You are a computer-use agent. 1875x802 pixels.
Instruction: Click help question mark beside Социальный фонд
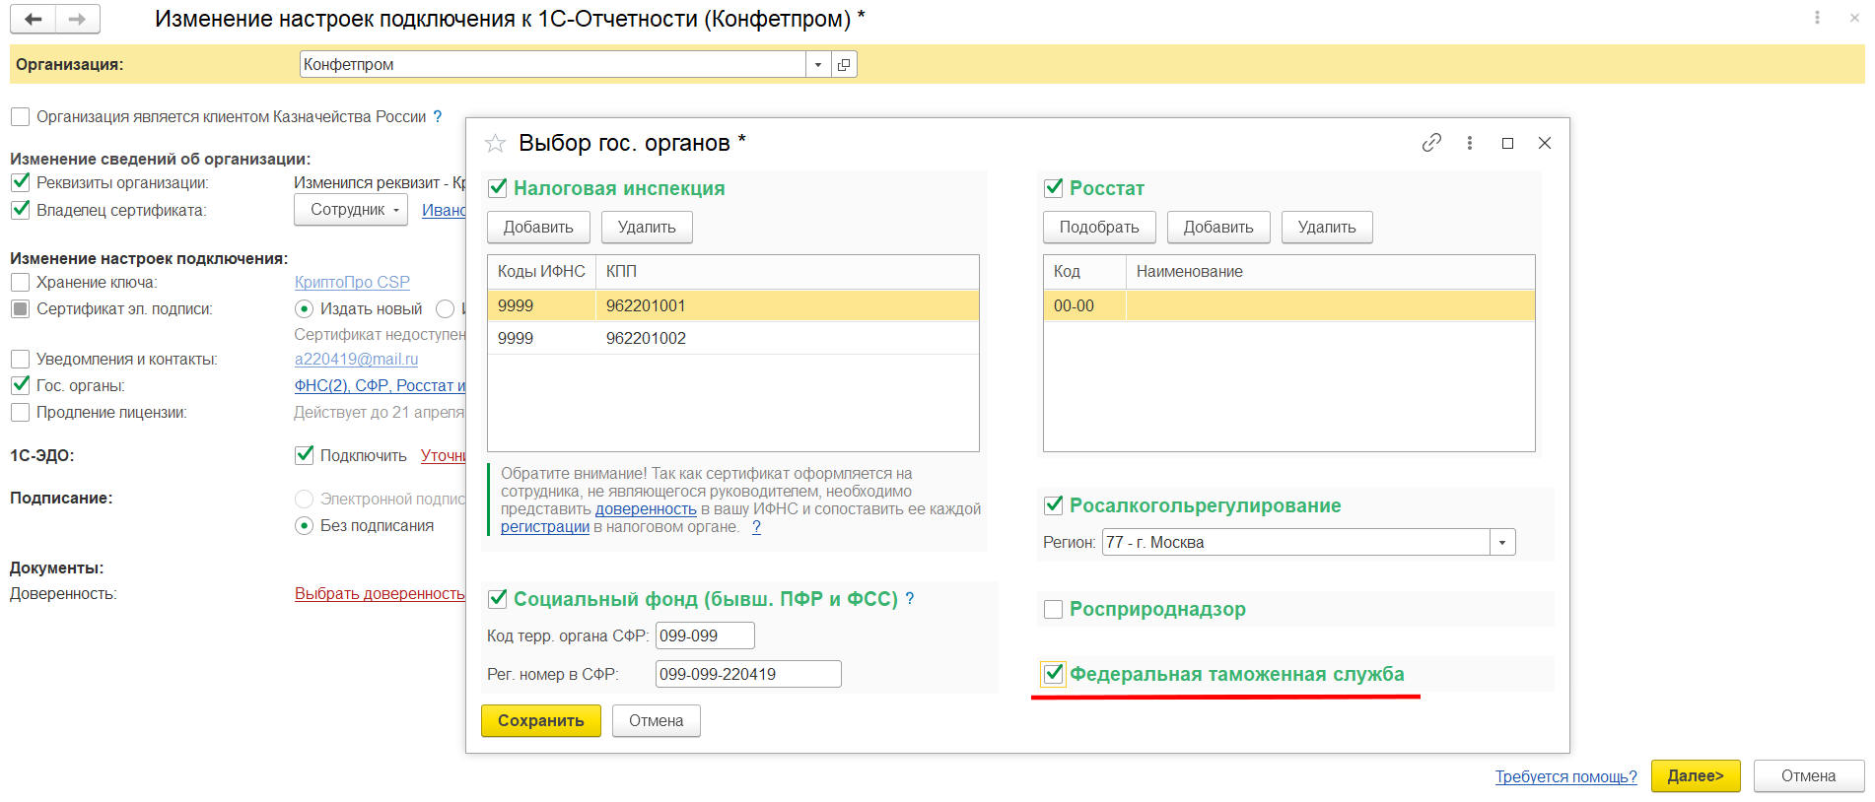click(910, 598)
